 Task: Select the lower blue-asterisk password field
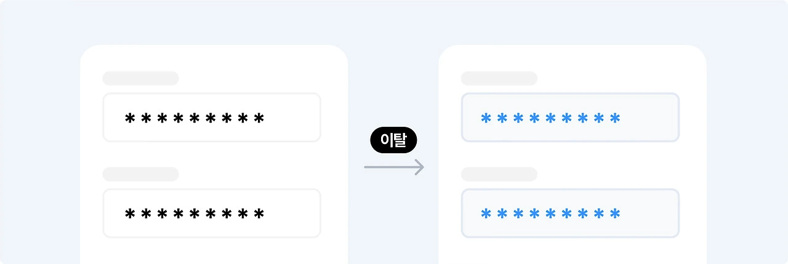[x=570, y=214]
